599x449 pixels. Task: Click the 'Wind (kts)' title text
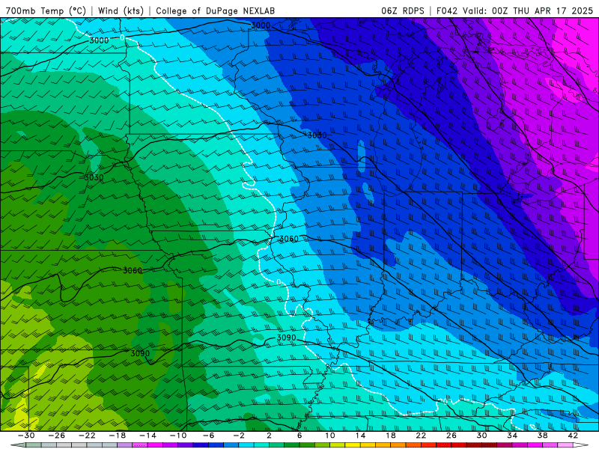point(121,10)
